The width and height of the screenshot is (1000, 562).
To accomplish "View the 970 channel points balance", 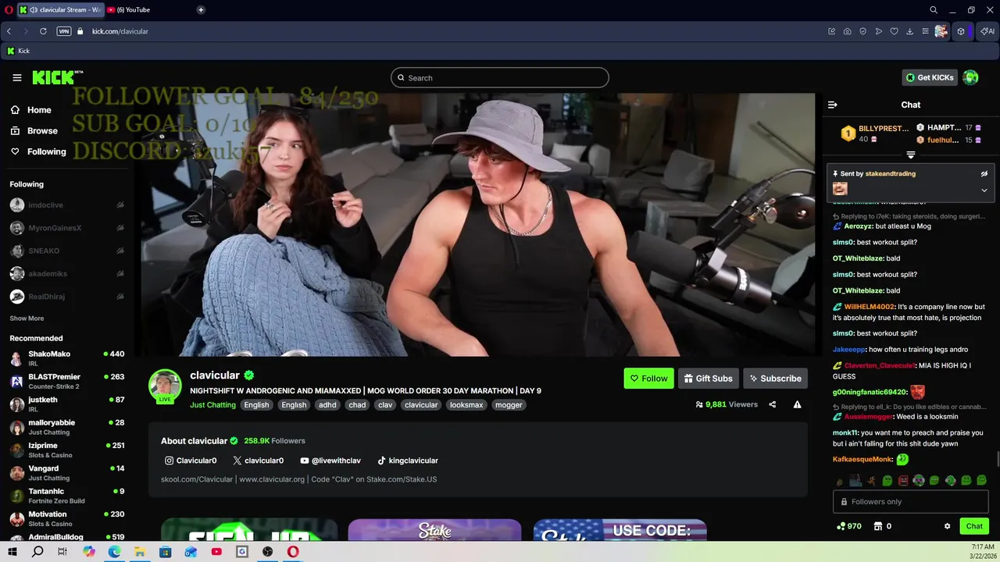I will click(849, 526).
